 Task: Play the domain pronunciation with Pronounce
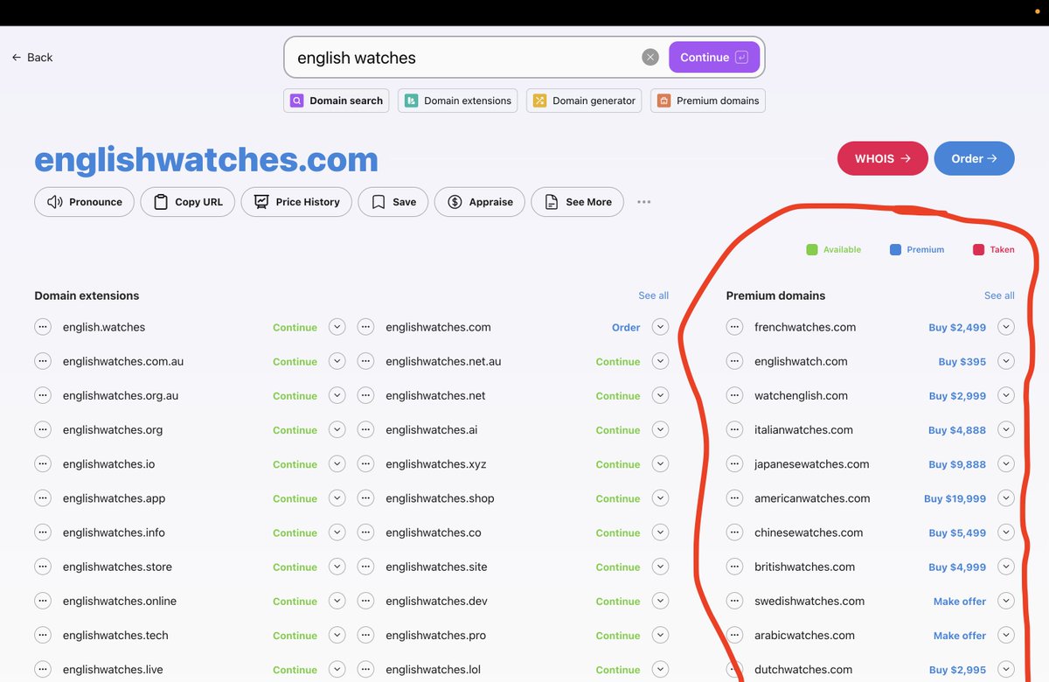point(85,202)
